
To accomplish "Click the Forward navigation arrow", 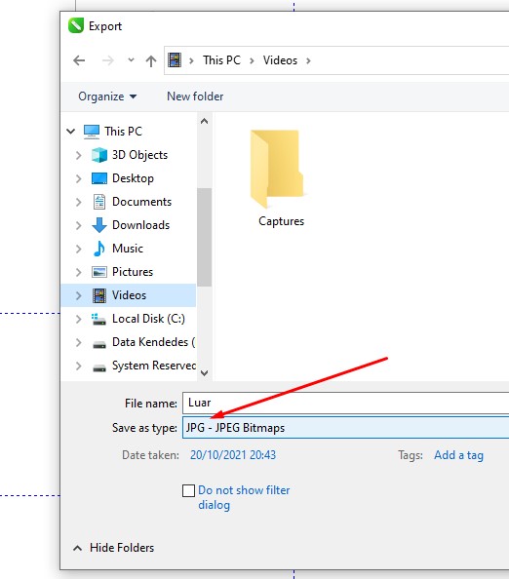I will pos(108,60).
